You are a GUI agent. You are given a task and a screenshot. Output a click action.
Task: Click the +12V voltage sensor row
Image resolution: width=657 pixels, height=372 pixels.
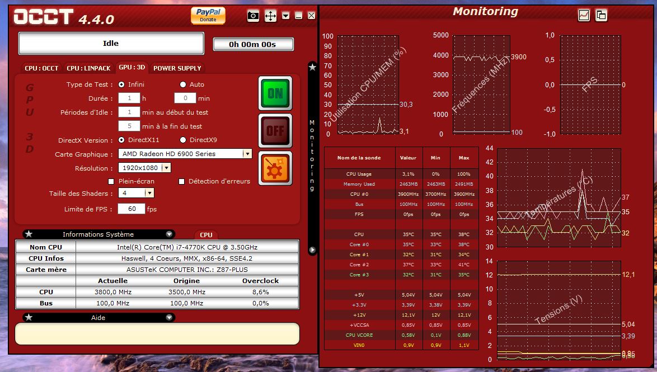(x=401, y=314)
